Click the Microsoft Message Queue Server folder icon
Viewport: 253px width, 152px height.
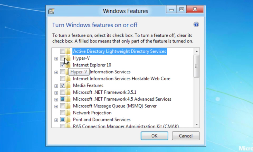pos(68,106)
